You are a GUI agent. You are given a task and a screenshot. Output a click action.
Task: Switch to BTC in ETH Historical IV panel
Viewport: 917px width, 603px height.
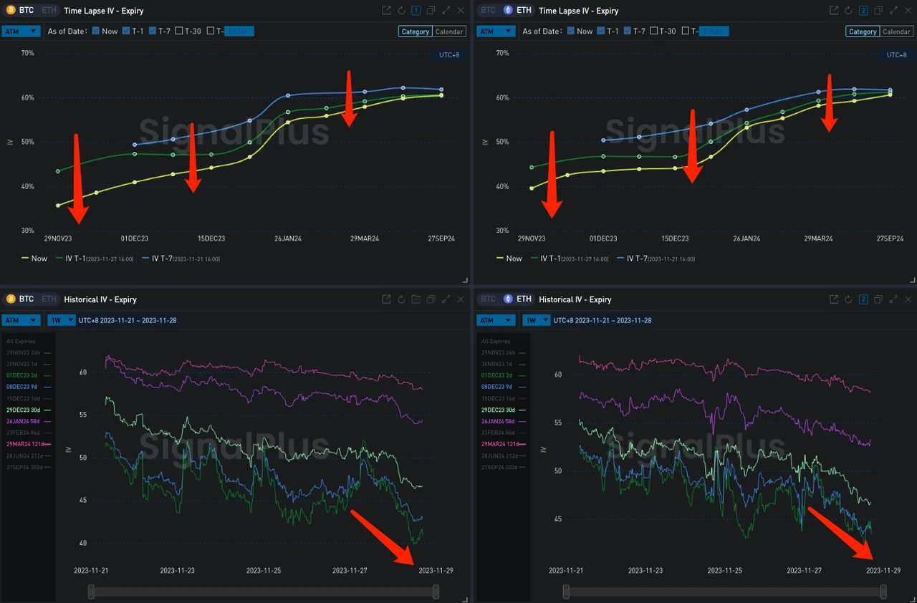pyautogui.click(x=488, y=299)
